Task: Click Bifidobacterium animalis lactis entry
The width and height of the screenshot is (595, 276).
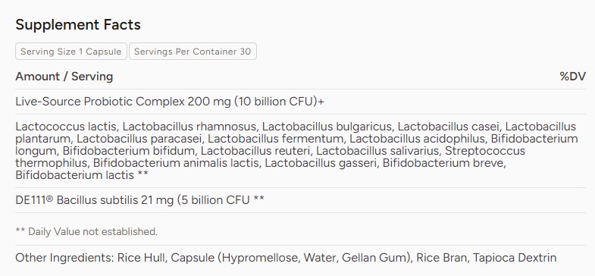Action: 176,163
